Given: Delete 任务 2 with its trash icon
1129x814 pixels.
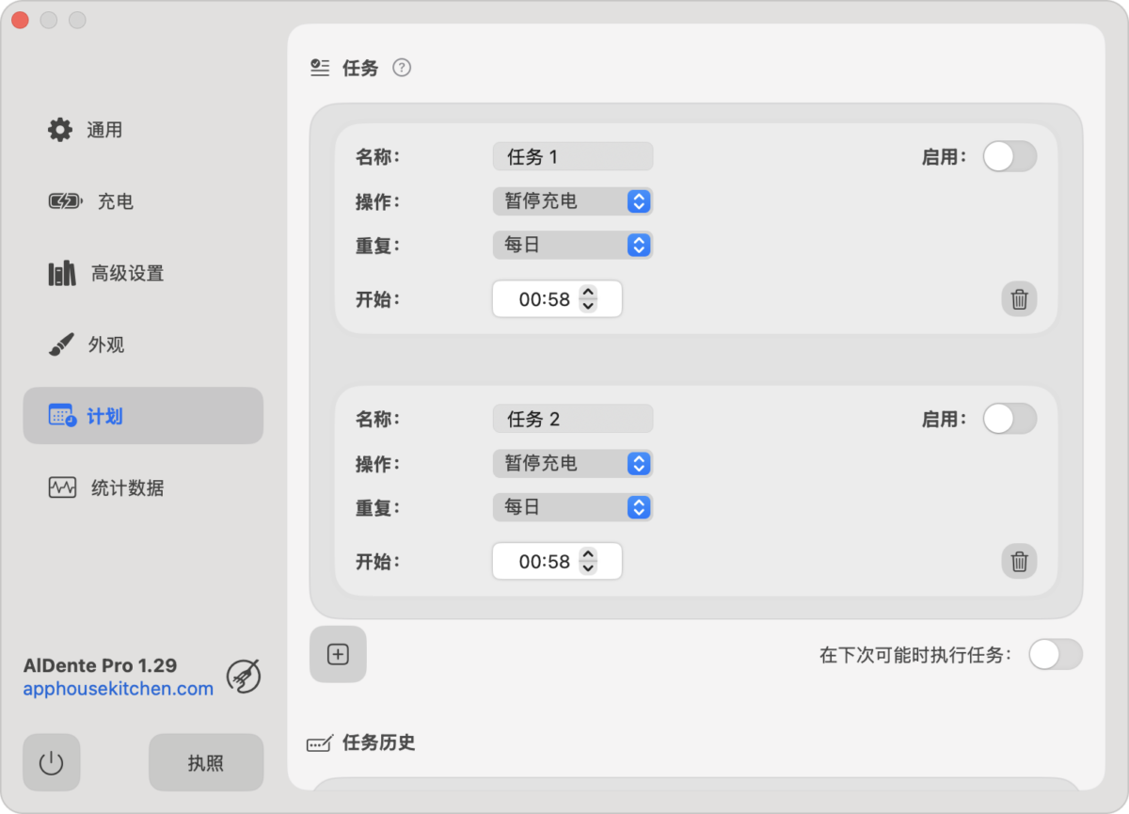Looking at the screenshot, I should [1019, 562].
